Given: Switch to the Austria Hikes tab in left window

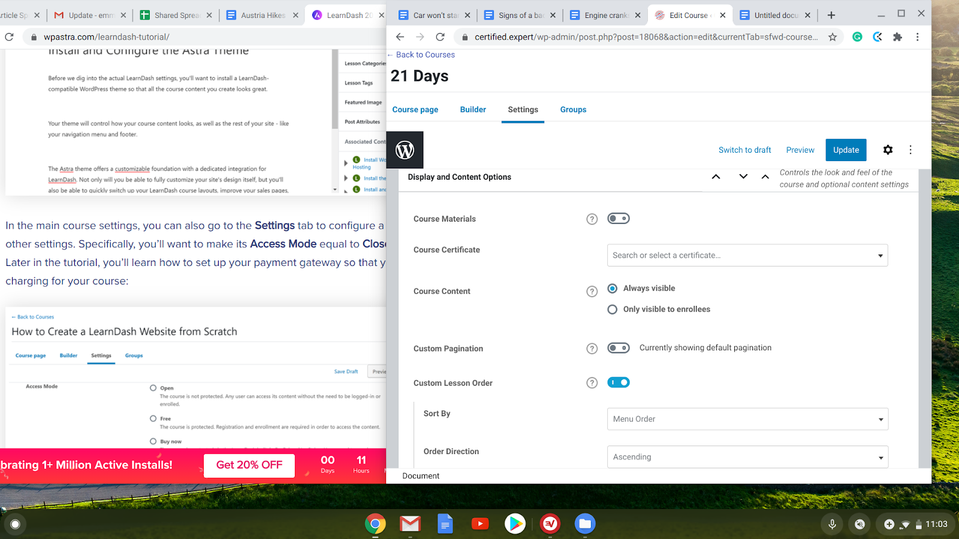Looking at the screenshot, I should click(x=263, y=15).
